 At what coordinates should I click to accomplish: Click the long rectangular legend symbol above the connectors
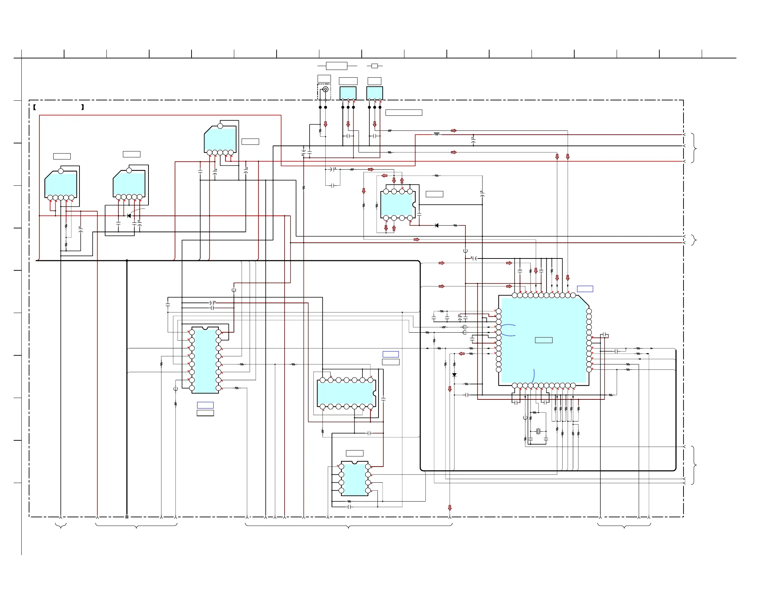(337, 66)
